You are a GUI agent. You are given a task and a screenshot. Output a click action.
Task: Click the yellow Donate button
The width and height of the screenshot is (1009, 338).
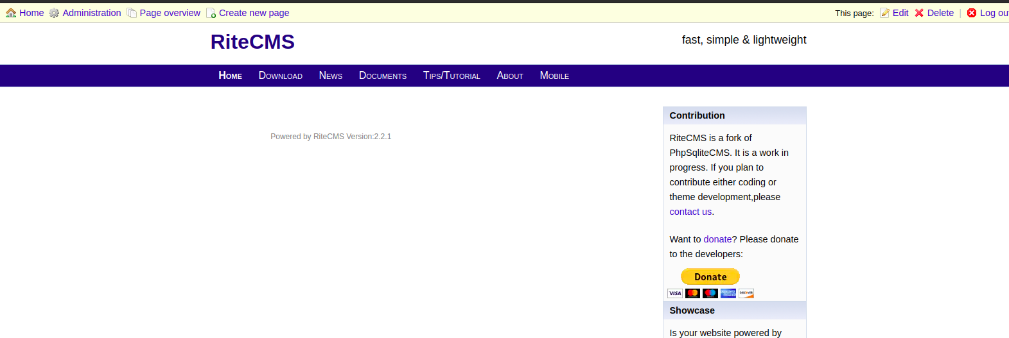[x=710, y=276]
